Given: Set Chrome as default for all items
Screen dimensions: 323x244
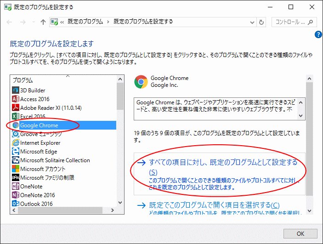Looking at the screenshot, I should (220, 174).
